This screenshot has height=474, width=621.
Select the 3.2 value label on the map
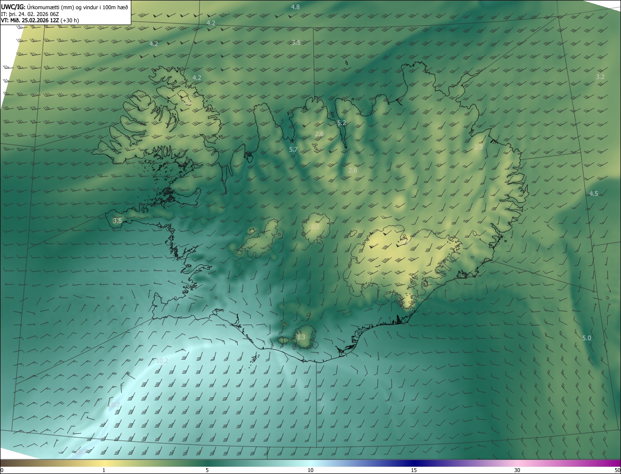pyautogui.click(x=600, y=77)
